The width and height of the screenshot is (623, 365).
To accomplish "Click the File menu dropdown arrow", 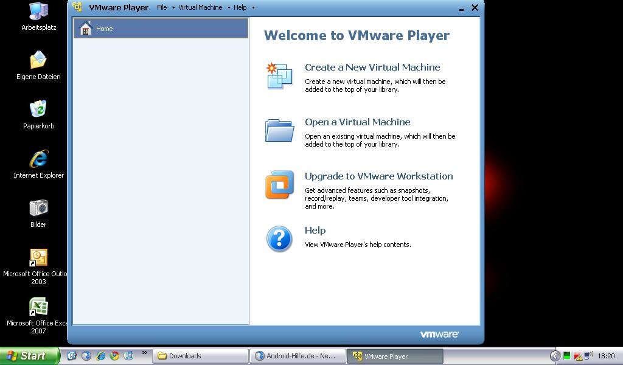I will point(173,7).
